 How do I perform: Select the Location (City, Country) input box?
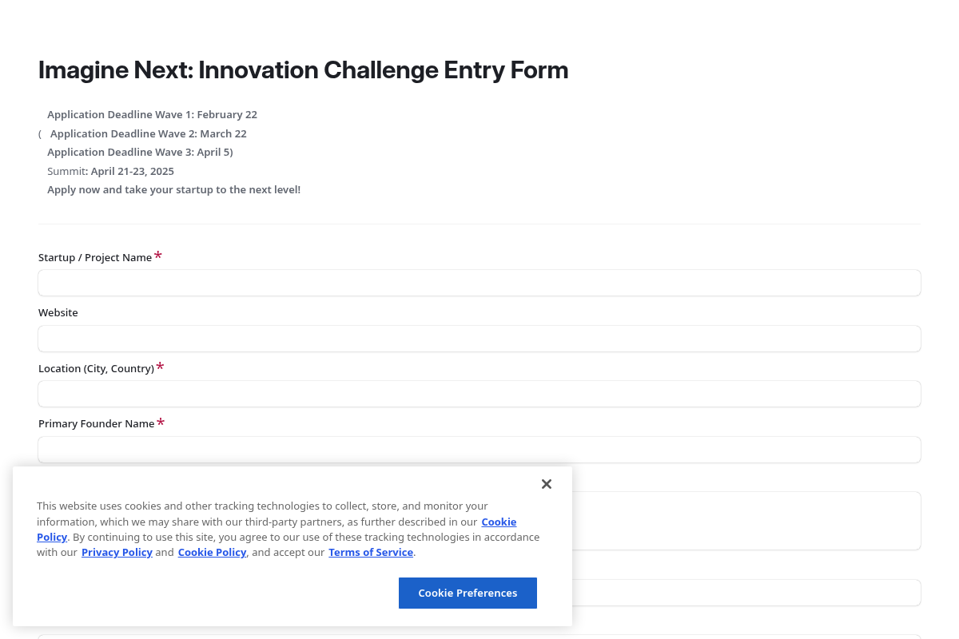pos(479,394)
